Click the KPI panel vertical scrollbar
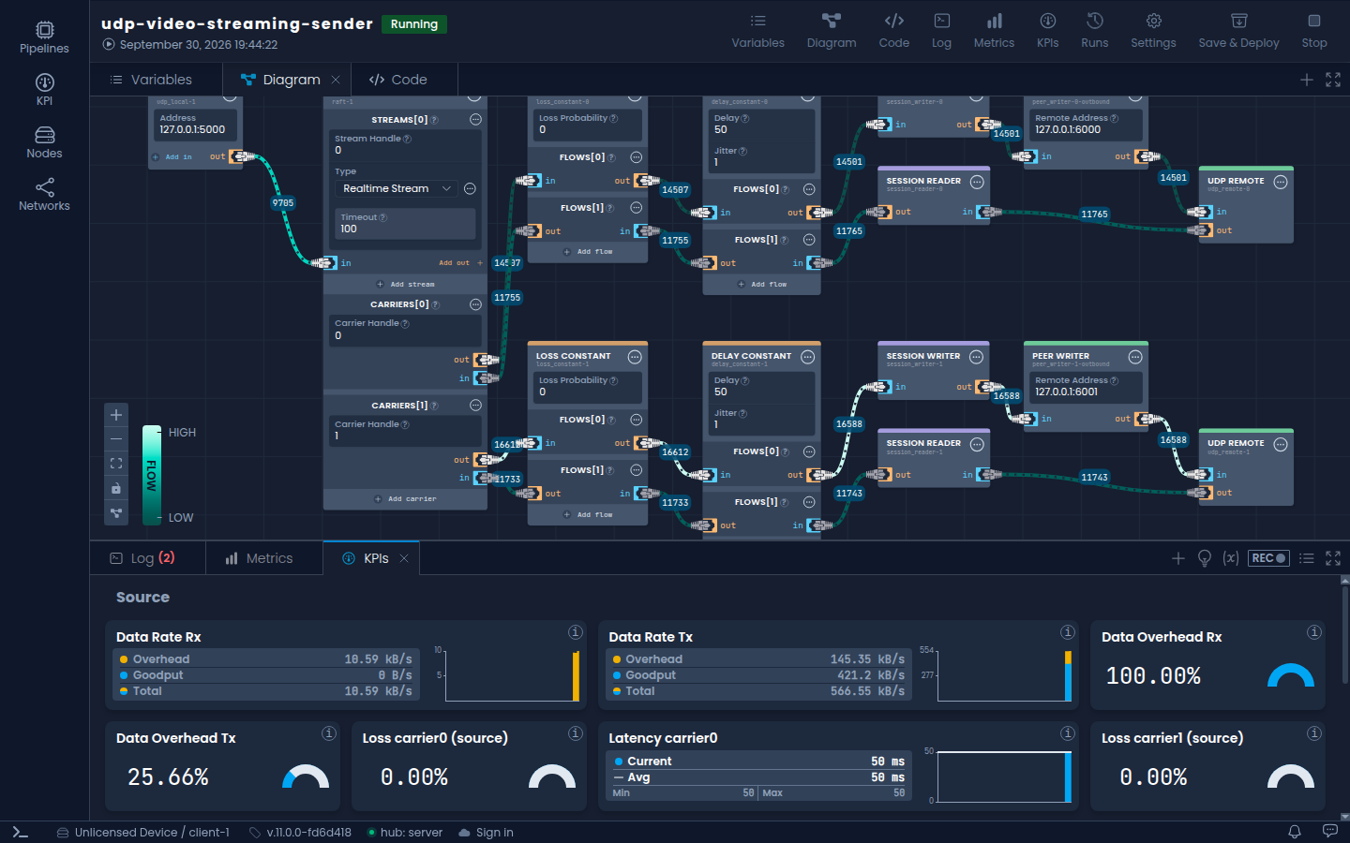This screenshot has width=1350, height=843. (x=1345, y=633)
